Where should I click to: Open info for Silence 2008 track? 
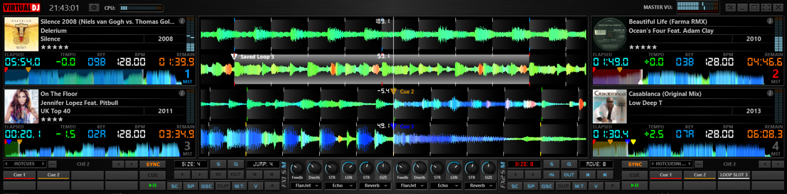[x=182, y=21]
